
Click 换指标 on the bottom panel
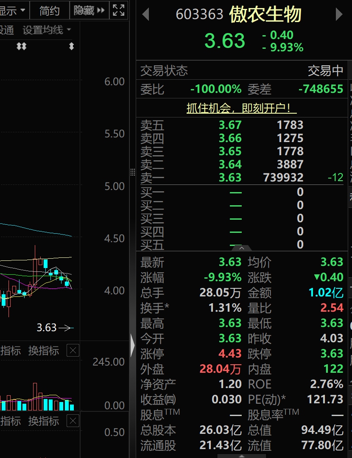(x=44, y=421)
